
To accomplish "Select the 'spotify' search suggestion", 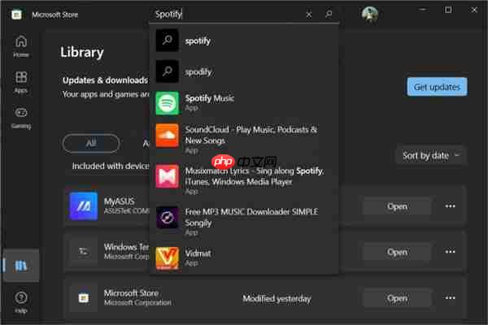I will tap(244, 41).
